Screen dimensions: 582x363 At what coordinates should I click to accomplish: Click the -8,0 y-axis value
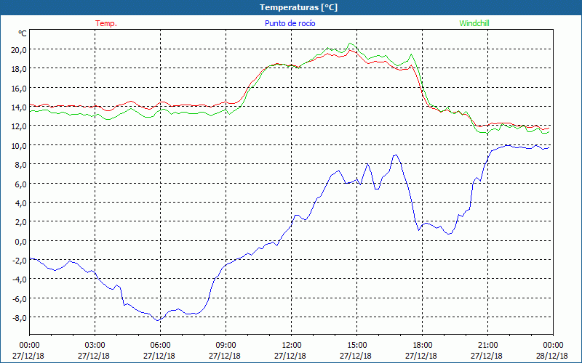(x=19, y=318)
